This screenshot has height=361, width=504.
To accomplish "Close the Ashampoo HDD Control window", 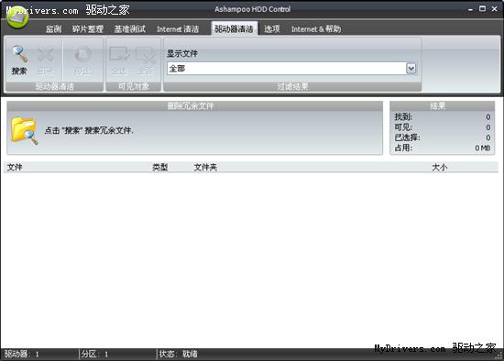I will [494, 9].
